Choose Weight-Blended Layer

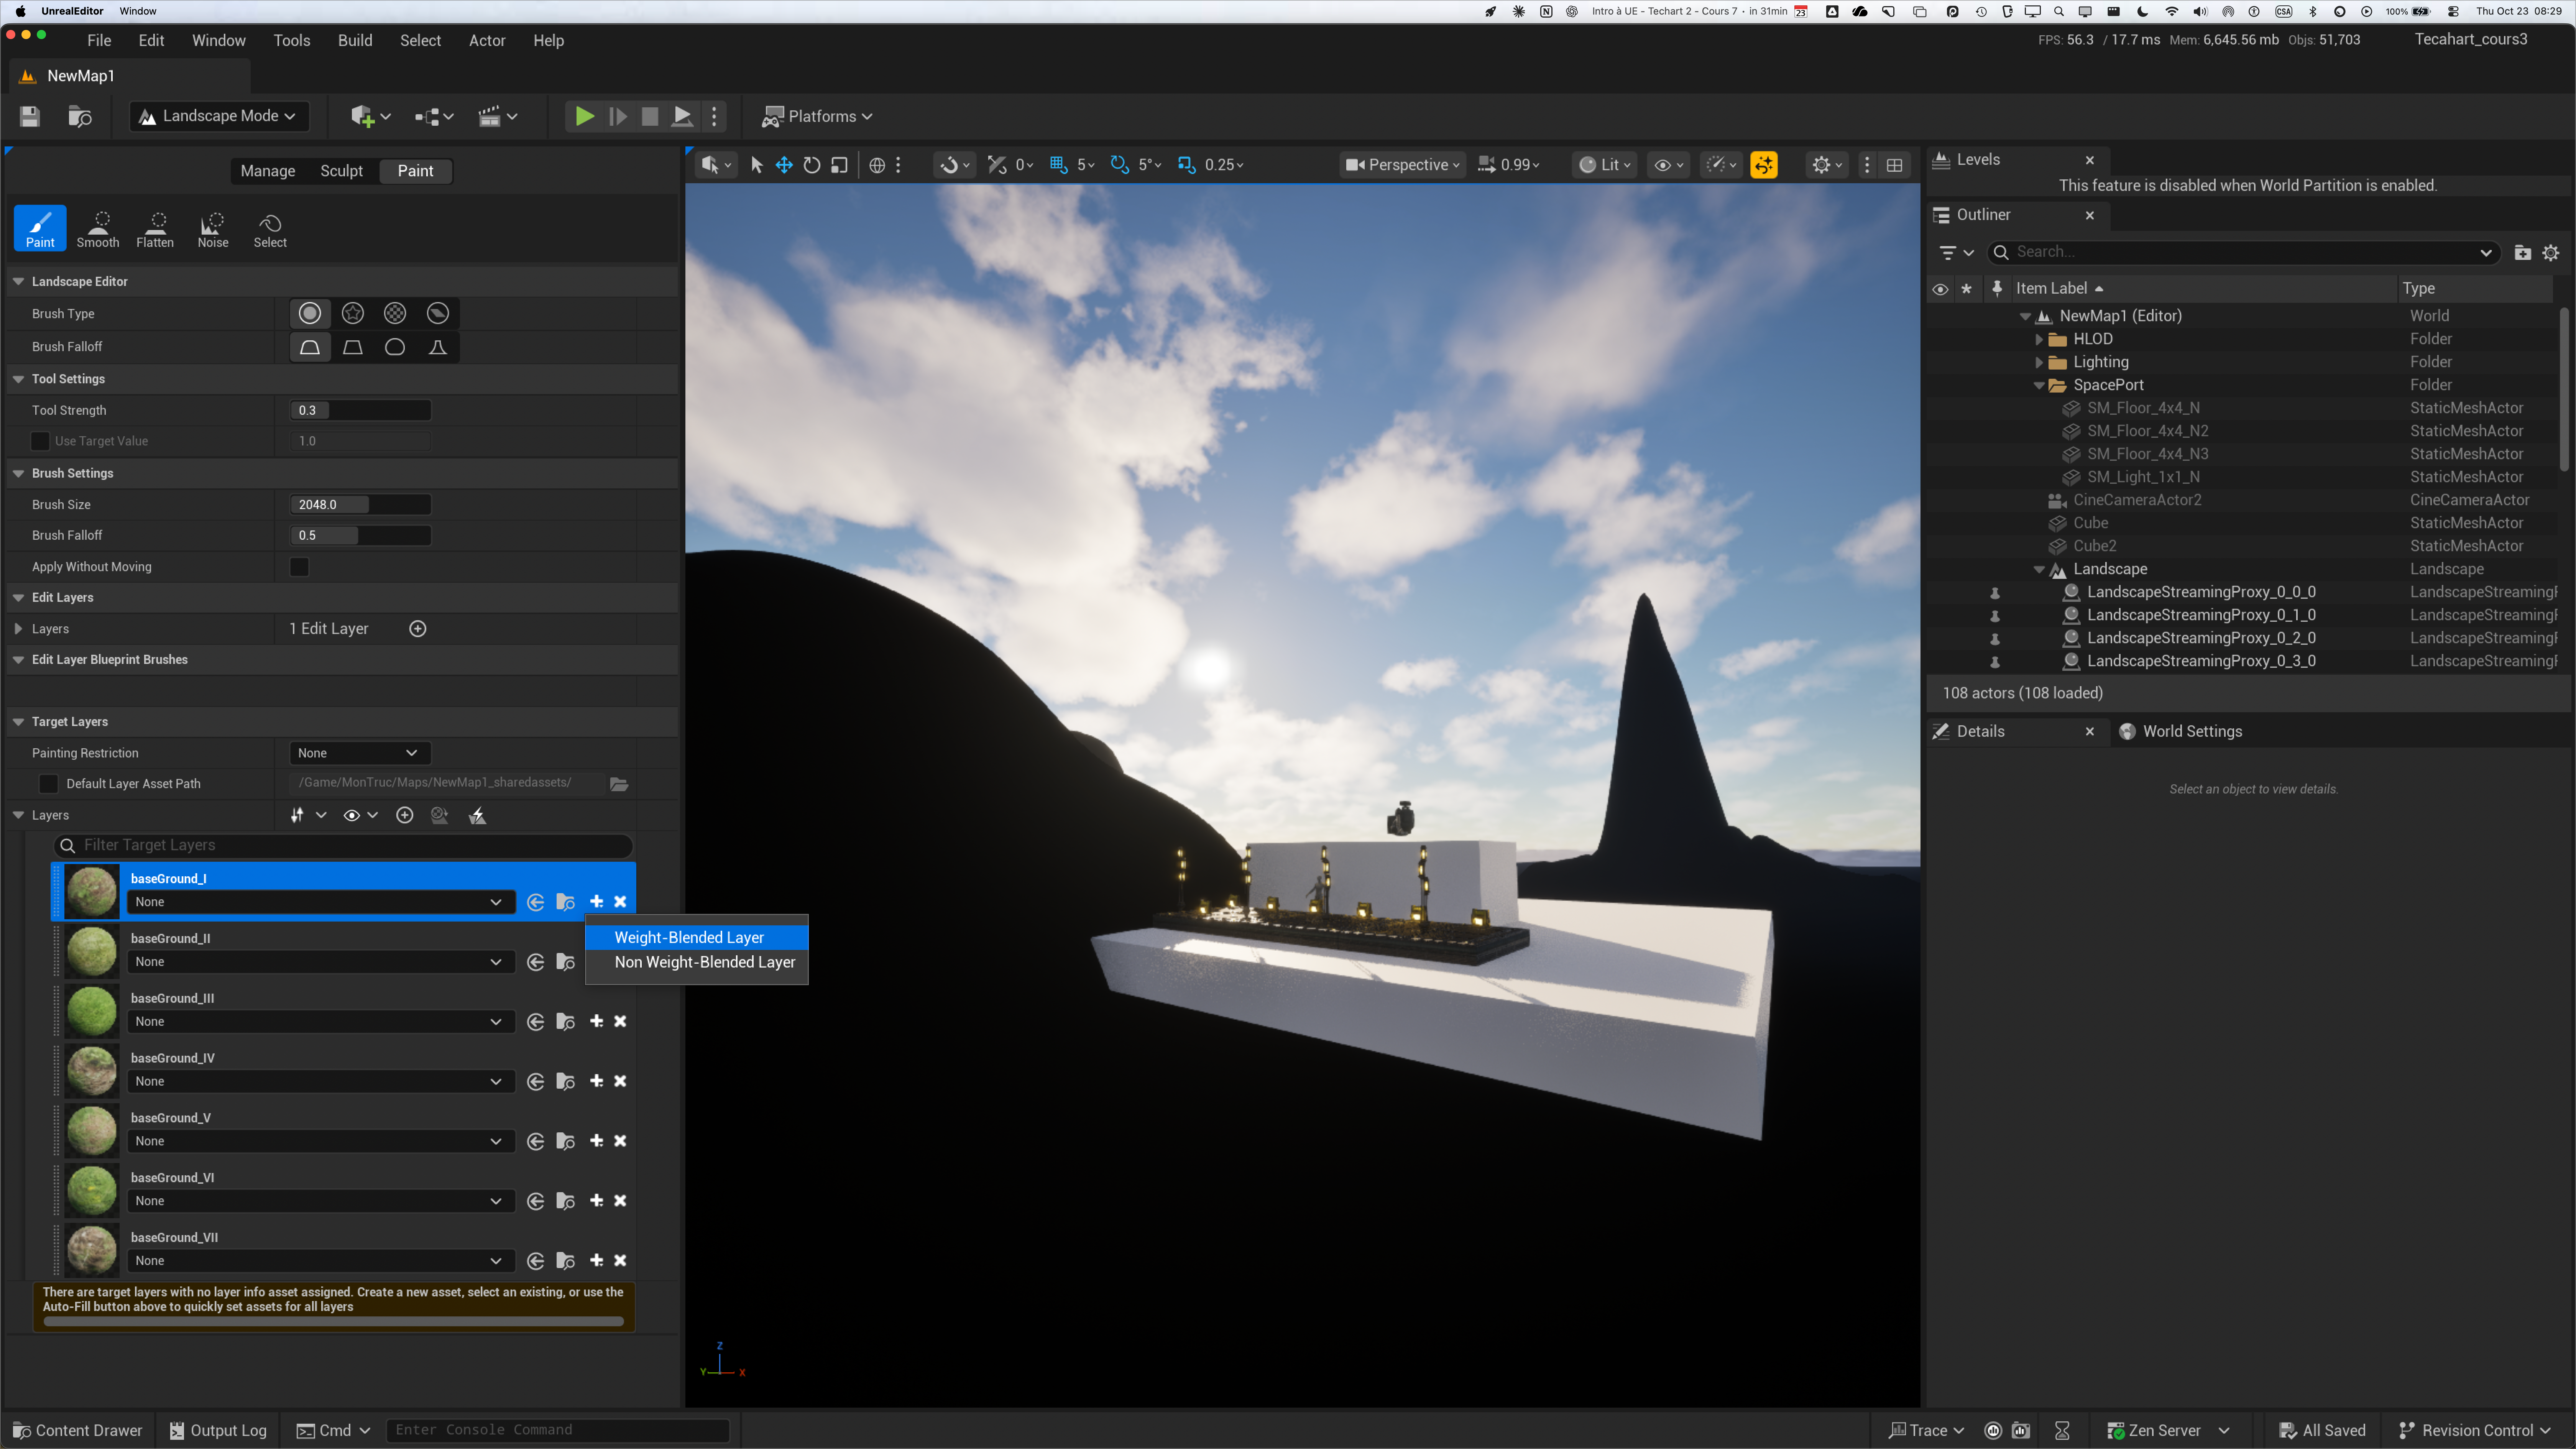(697, 938)
